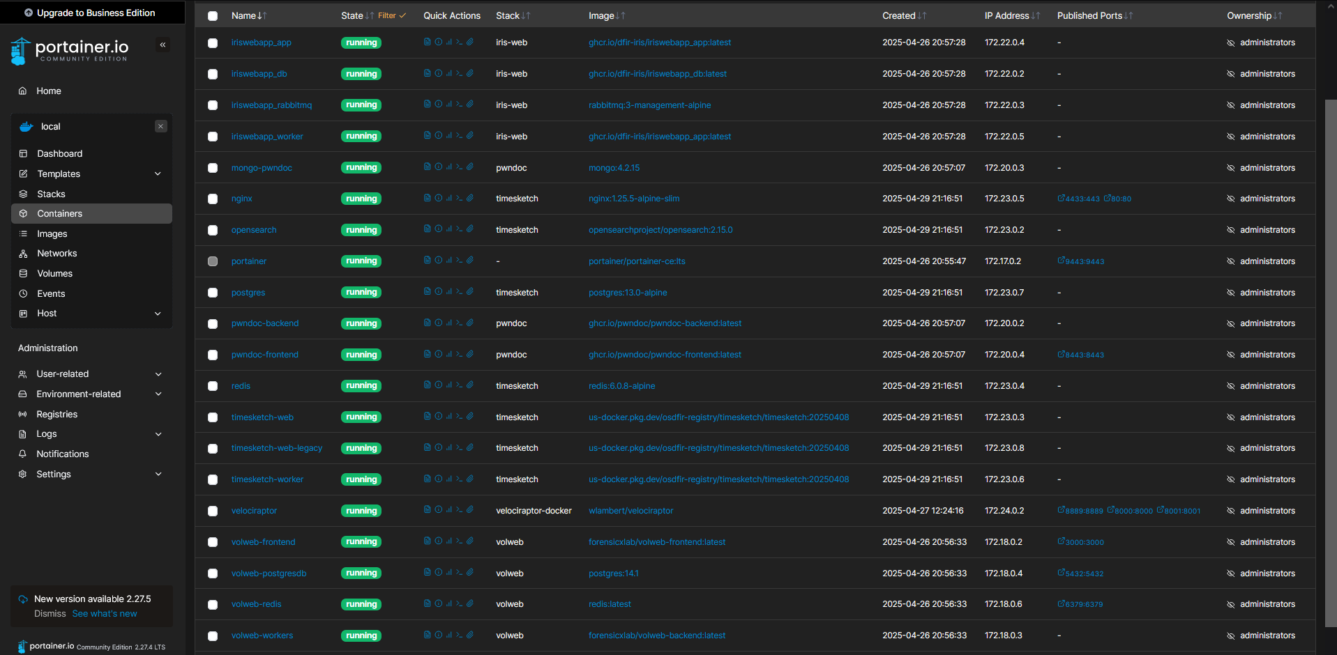The image size is (1337, 655).
Task: Click attach icon for mongo-pwndoc container
Action: [470, 167]
